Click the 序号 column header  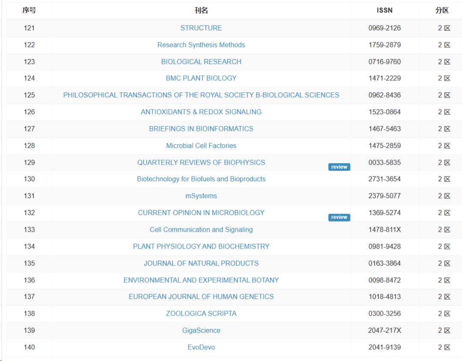(29, 10)
